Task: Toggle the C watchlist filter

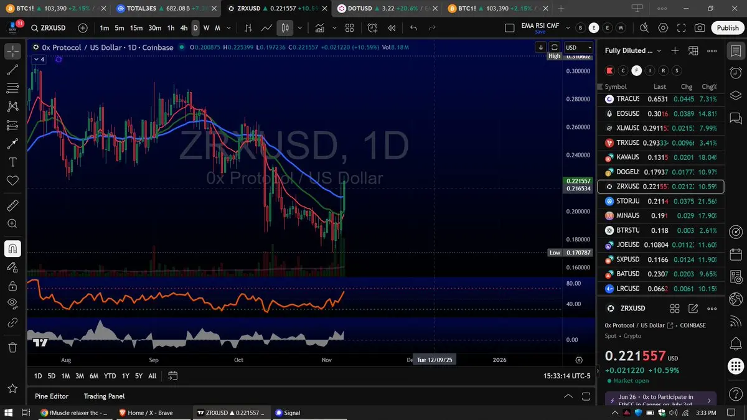Action: tap(623, 70)
